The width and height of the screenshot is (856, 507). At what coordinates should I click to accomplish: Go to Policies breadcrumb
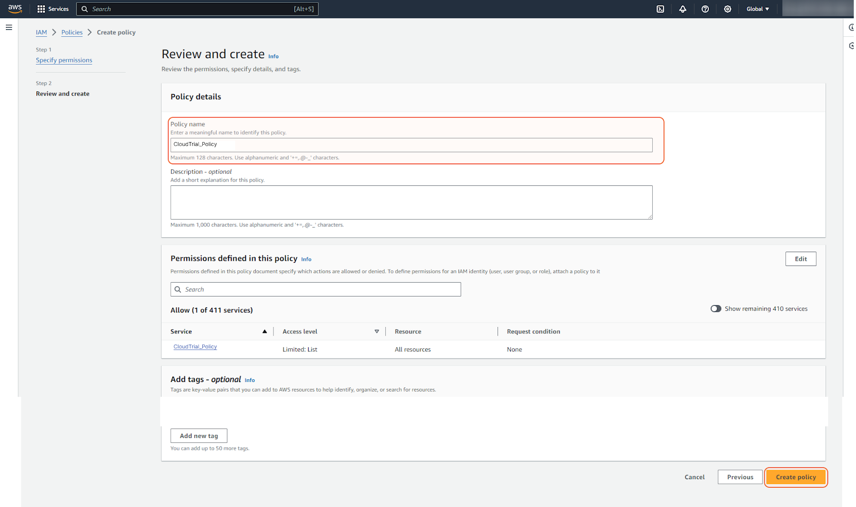pyautogui.click(x=72, y=33)
